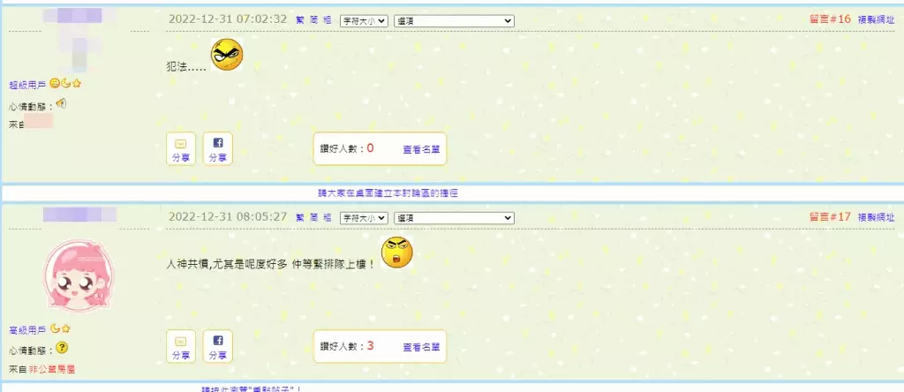
Task: Click the shouting emoji in post #17
Action: click(397, 253)
